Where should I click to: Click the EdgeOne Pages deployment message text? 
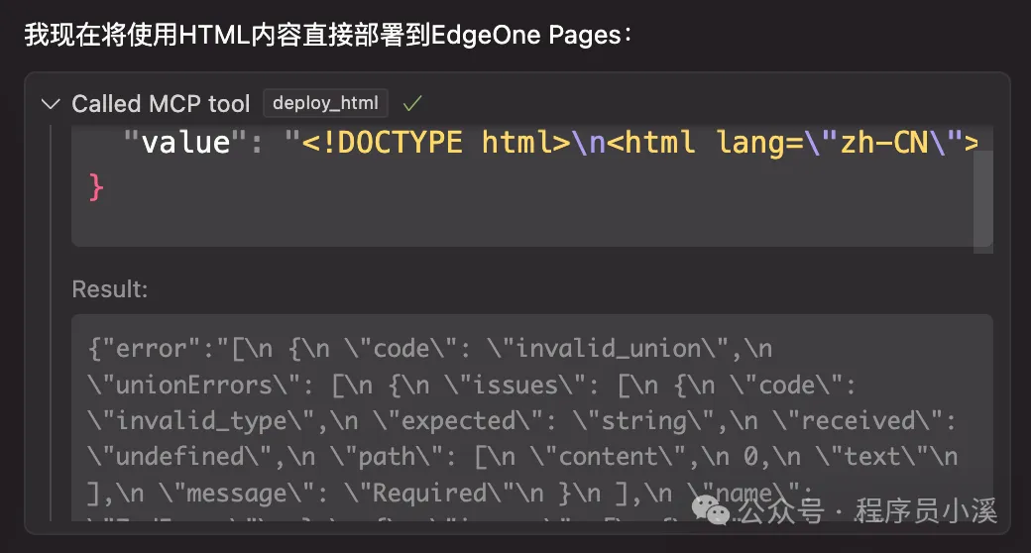click(328, 35)
